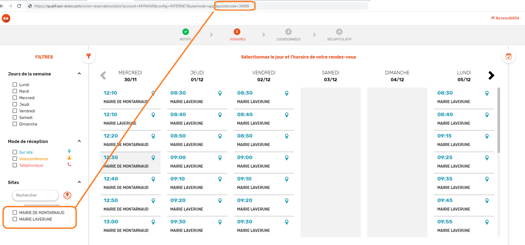Open the calendar date picker icon

[x=509, y=56]
